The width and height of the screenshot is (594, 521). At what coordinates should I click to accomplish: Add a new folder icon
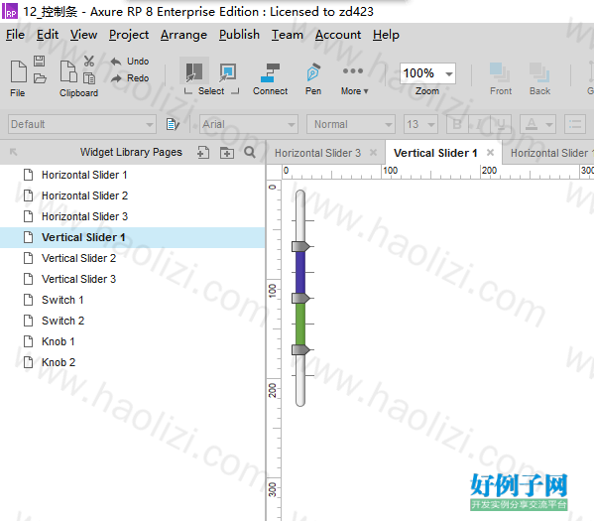[x=227, y=153]
